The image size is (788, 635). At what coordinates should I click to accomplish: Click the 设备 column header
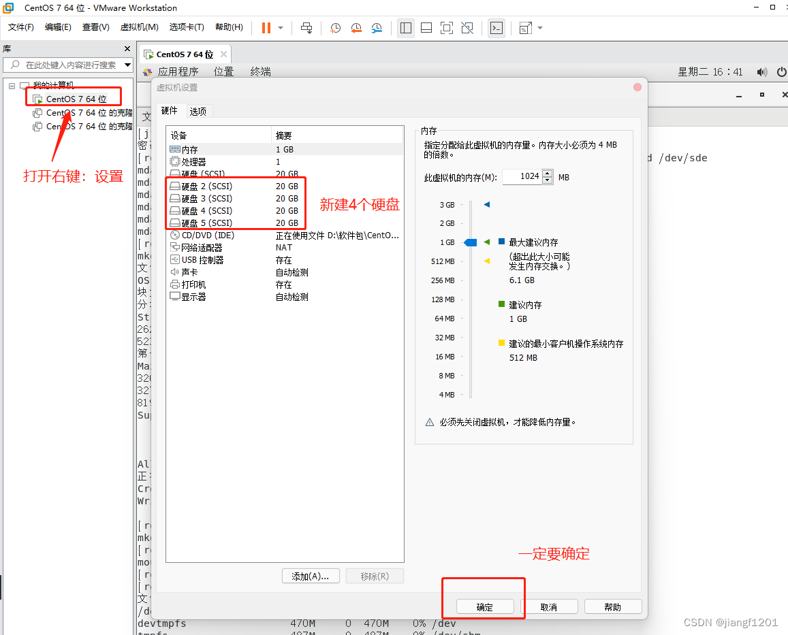(219, 135)
